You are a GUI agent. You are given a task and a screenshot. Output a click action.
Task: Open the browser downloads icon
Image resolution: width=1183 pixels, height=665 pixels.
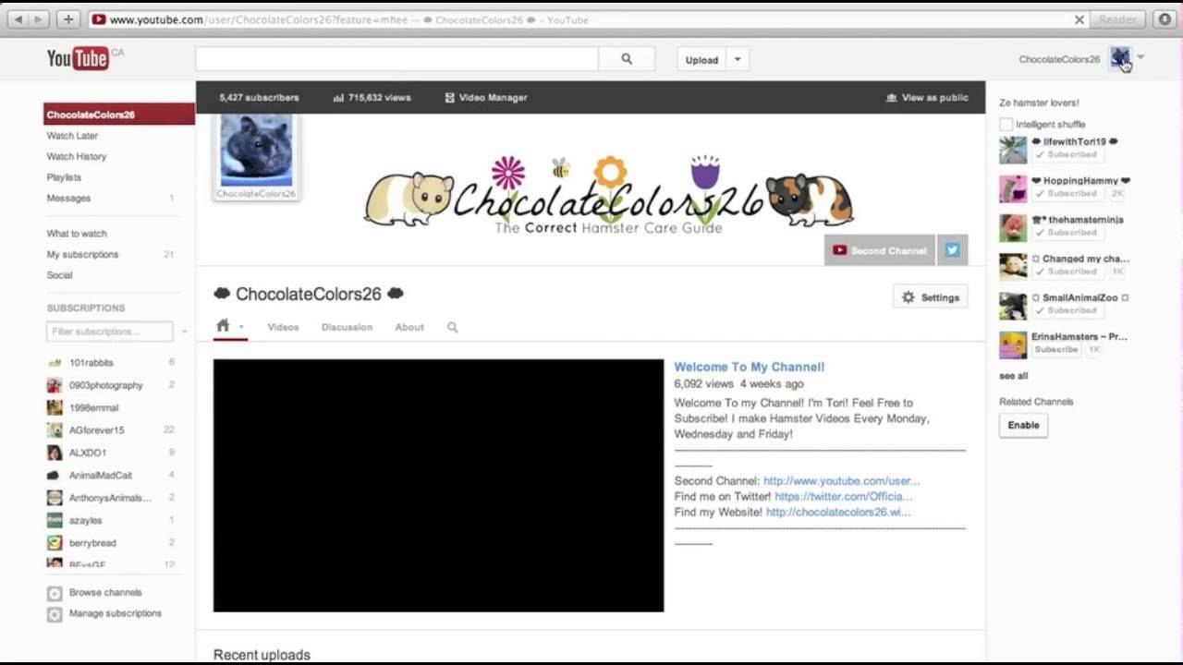(x=1164, y=19)
